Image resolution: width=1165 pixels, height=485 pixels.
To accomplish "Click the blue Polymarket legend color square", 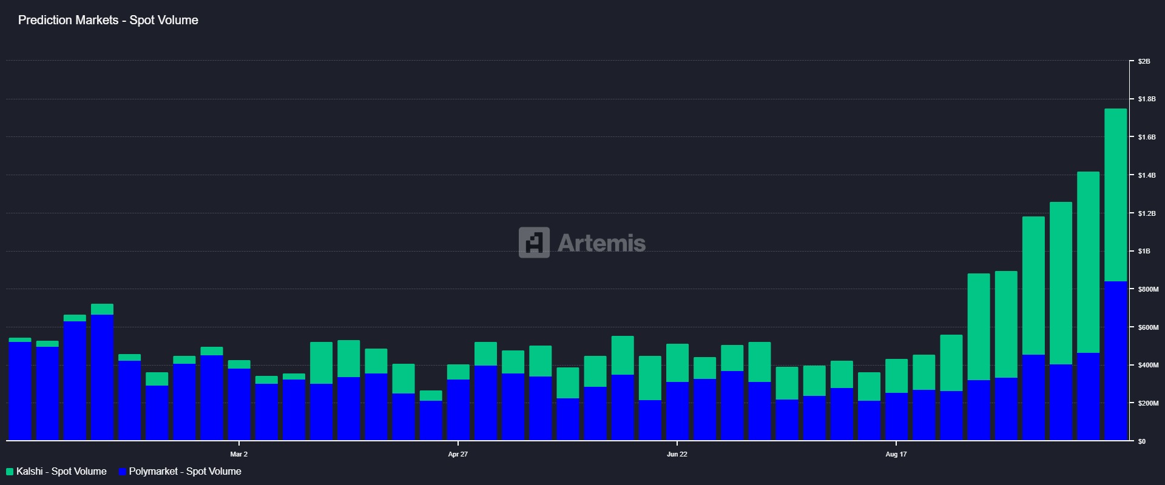I will 123,472.
